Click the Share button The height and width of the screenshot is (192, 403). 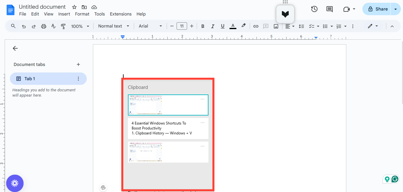(x=377, y=9)
